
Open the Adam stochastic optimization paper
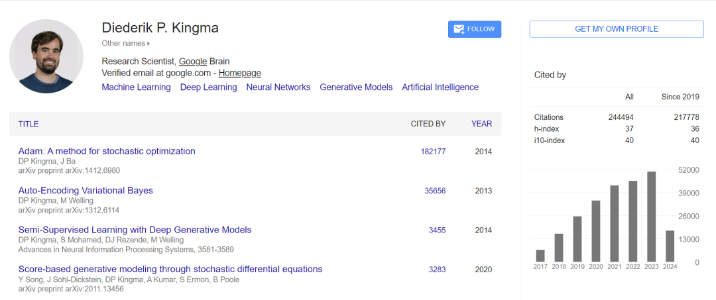pos(107,151)
